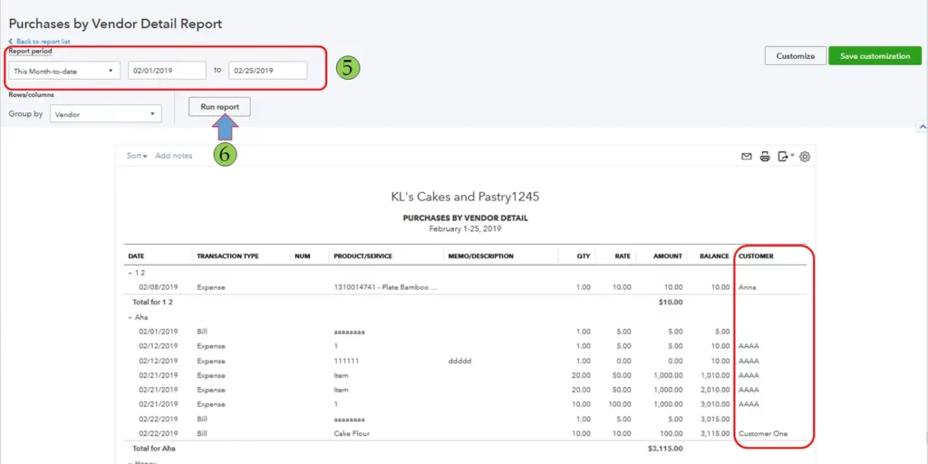Open the 'This Month-to-date' period dropdown
The height and width of the screenshot is (464, 928).
pyautogui.click(x=64, y=71)
